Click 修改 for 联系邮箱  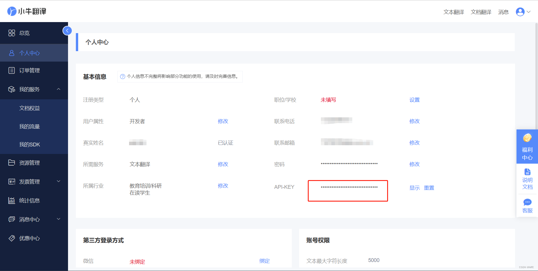pos(414,143)
